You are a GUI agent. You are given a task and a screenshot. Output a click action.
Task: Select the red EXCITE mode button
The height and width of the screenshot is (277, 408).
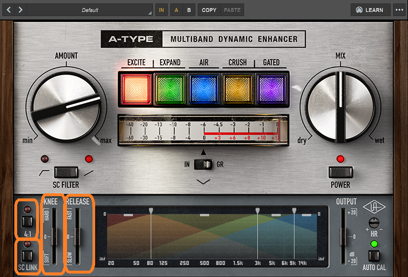click(x=136, y=89)
